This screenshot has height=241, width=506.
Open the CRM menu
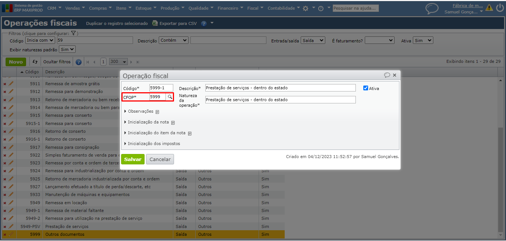click(54, 8)
